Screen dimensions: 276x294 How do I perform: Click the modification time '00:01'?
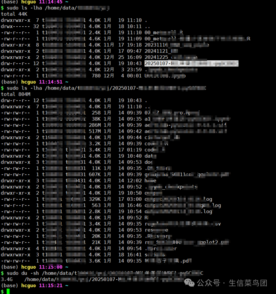(134, 76)
